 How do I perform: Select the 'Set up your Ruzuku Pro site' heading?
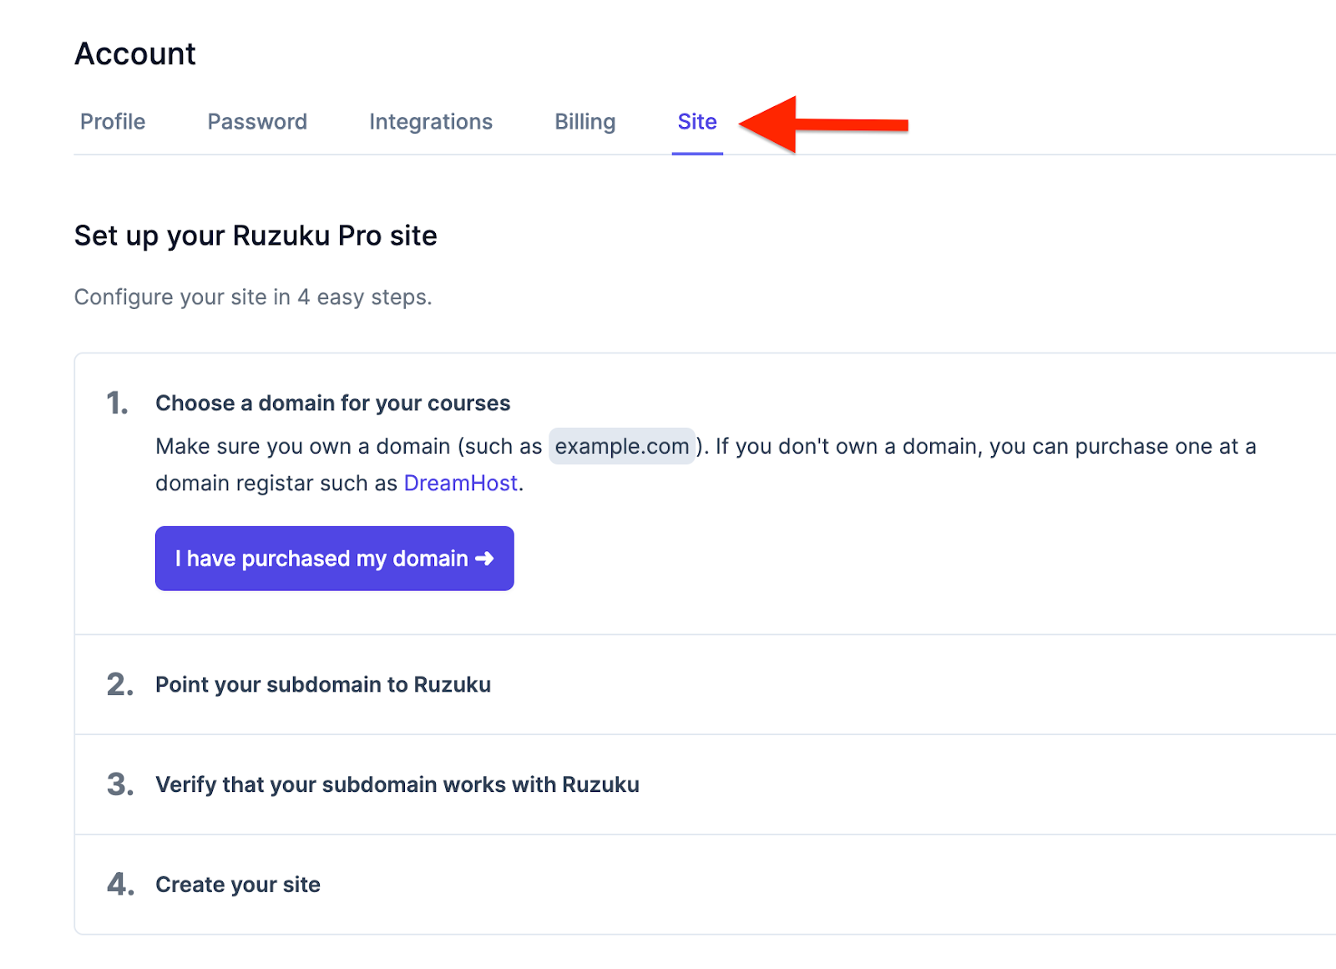tap(256, 235)
